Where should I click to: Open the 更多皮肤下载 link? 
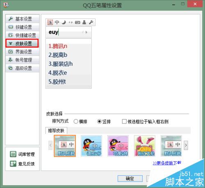point(167,163)
